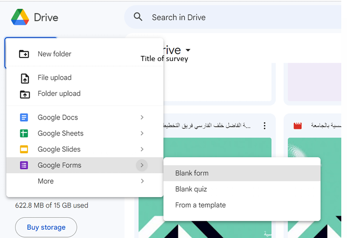Click the purple Google Forms icon
Viewport: 347px width, 238px height.
[24, 166]
